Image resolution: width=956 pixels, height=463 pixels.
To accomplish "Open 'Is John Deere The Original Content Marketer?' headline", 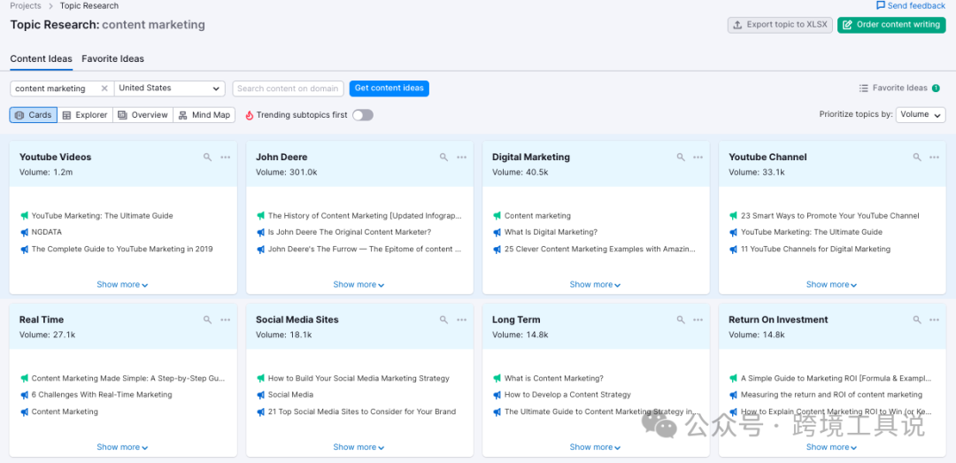I will (x=350, y=233).
